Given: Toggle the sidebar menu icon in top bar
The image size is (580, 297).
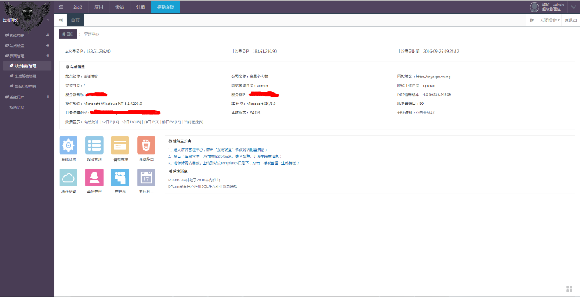Looking at the screenshot, I should tap(60, 7).
